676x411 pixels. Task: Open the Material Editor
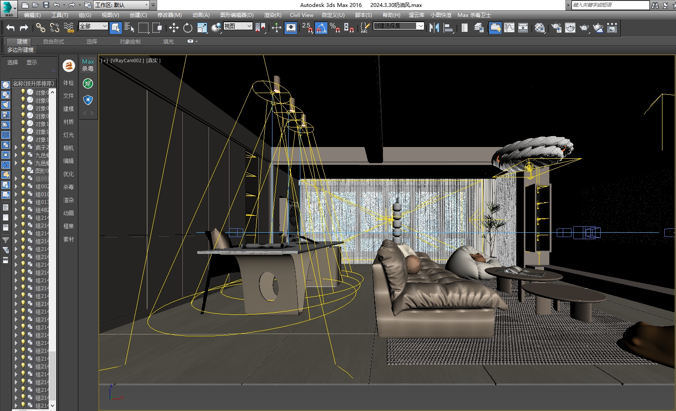540,28
